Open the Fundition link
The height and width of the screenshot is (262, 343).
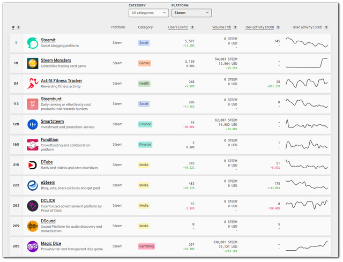point(50,139)
